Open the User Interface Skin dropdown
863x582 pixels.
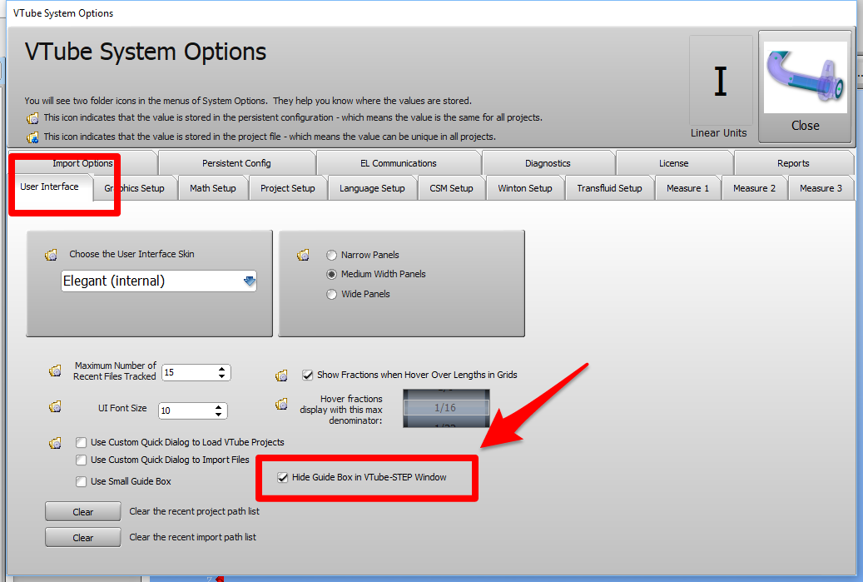tap(250, 281)
